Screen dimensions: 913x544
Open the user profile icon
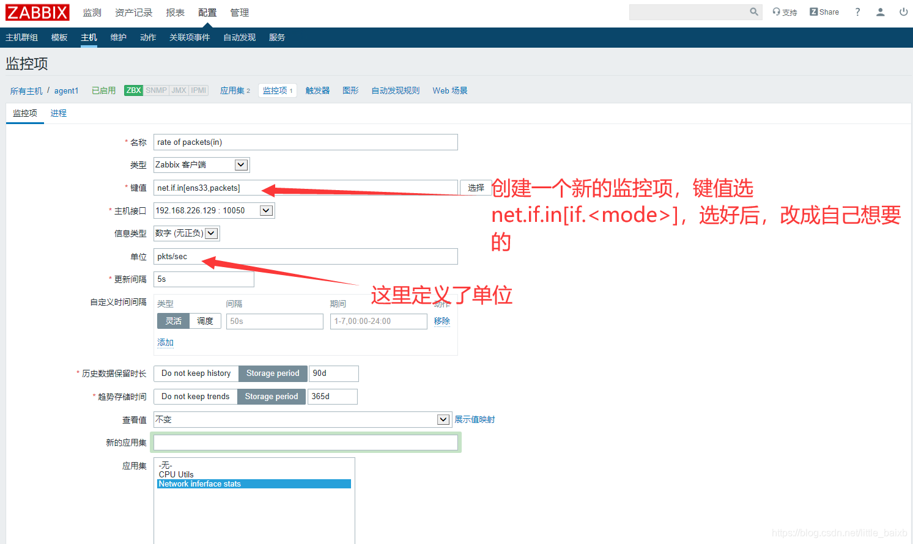881,12
